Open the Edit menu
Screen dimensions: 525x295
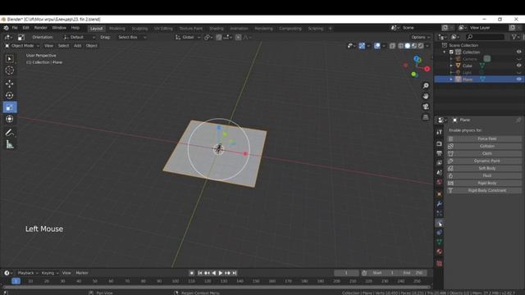coord(25,28)
